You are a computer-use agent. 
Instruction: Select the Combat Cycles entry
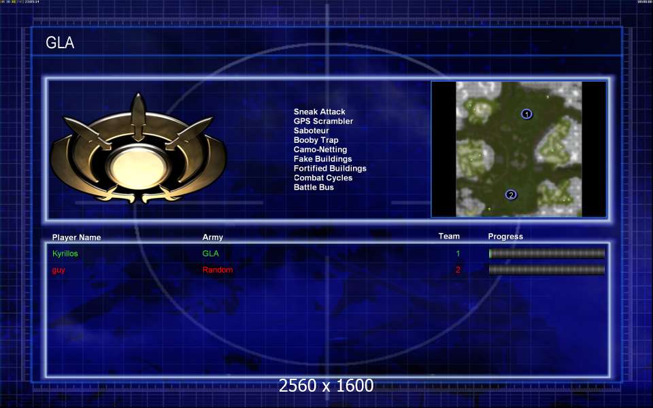click(322, 177)
